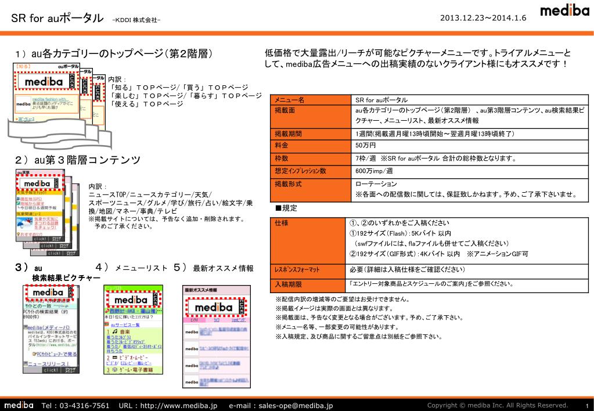
Task: Click the メニュー名 orange header cell
Action: [x=310, y=100]
